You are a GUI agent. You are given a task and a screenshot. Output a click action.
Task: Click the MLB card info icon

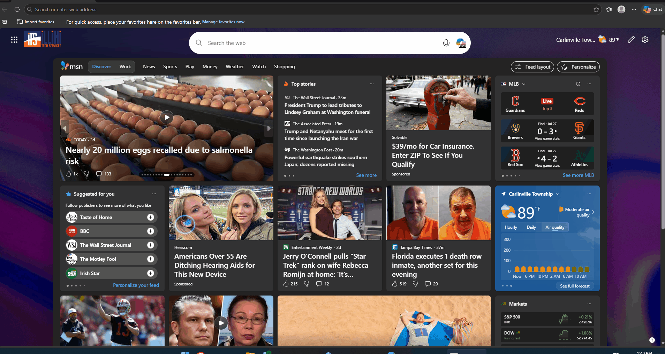578,84
